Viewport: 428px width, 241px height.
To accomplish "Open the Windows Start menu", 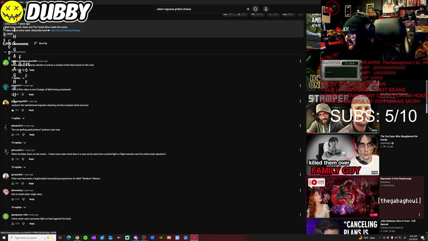I will point(4,238).
